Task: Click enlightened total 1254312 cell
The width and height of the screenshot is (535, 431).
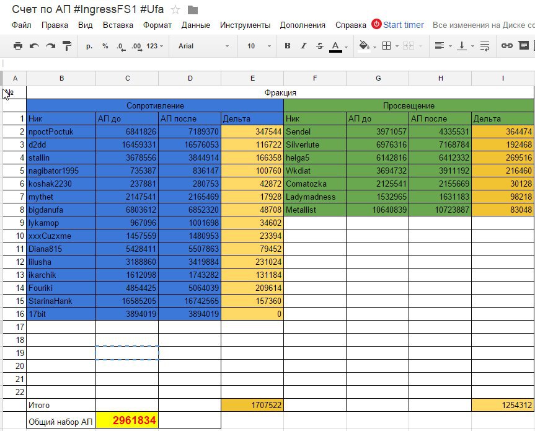Action: 503,406
